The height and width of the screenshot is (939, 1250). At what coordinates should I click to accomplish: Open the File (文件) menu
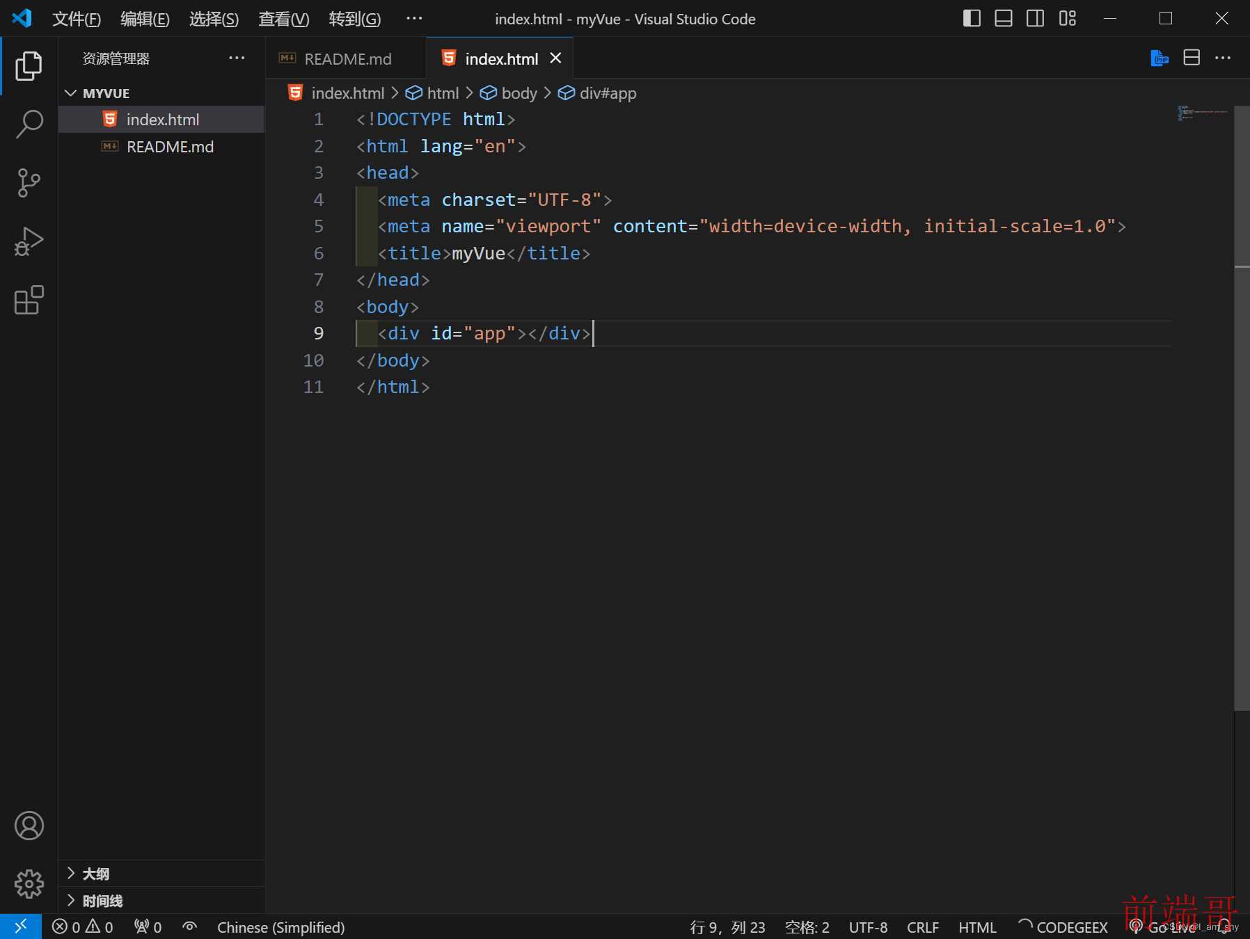tap(77, 19)
